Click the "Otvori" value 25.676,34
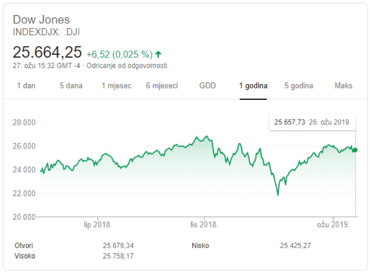This screenshot has height=273, width=370. tap(118, 246)
